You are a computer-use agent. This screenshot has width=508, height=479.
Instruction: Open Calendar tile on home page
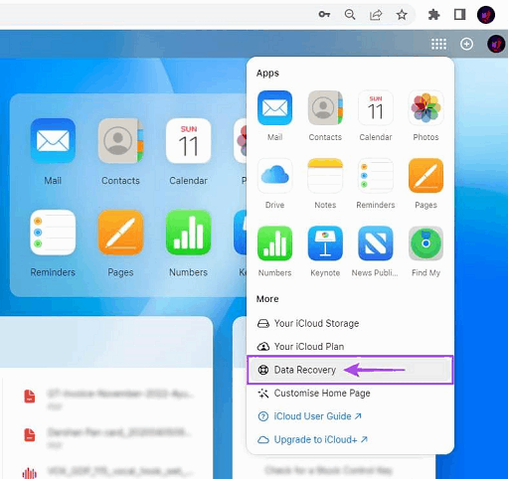(188, 152)
